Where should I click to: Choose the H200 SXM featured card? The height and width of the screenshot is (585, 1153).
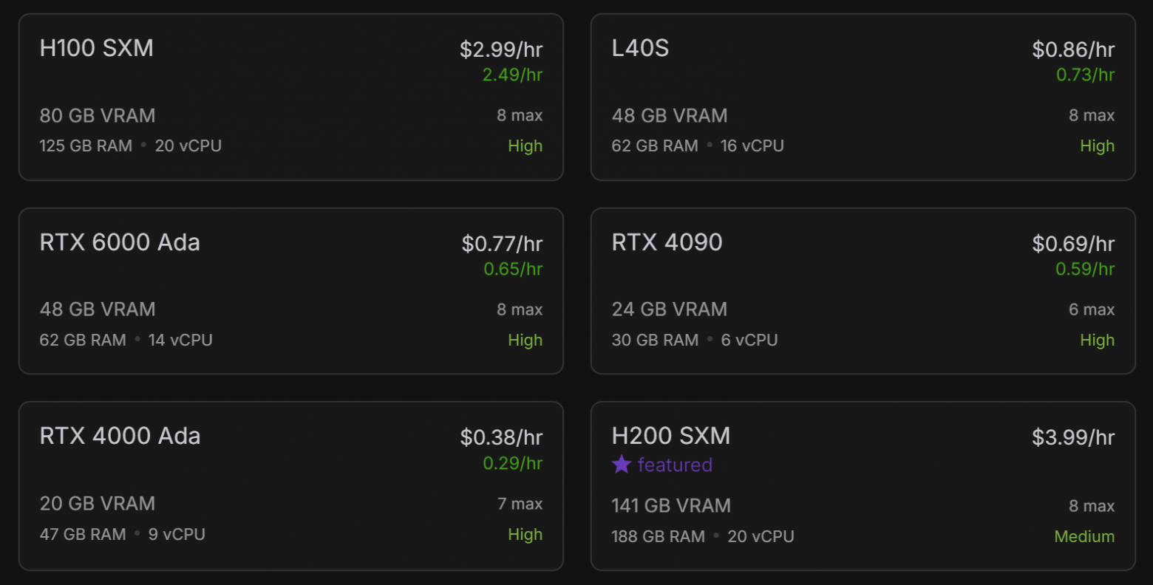point(863,485)
